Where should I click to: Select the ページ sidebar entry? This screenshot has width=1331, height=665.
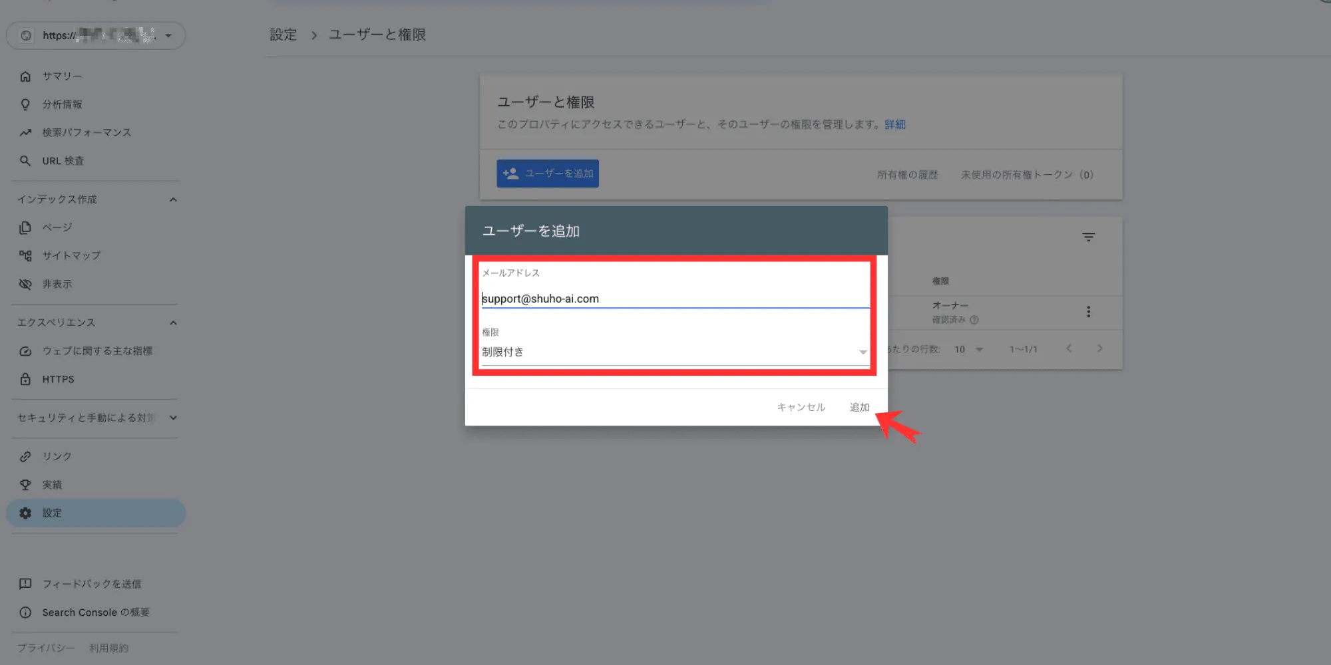[x=57, y=227]
